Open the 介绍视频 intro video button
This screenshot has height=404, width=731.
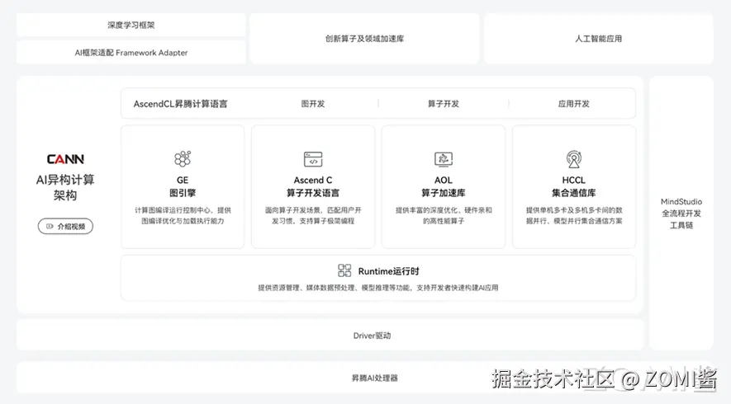coord(65,226)
